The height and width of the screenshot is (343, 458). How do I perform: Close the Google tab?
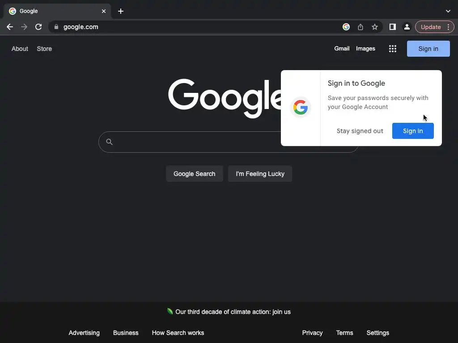tap(104, 11)
